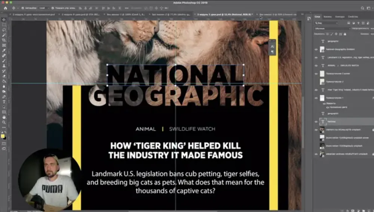Open the blend mode Обычные dropdown
Image resolution: width=374 pixels, height=212 pixels.
tap(332, 29)
